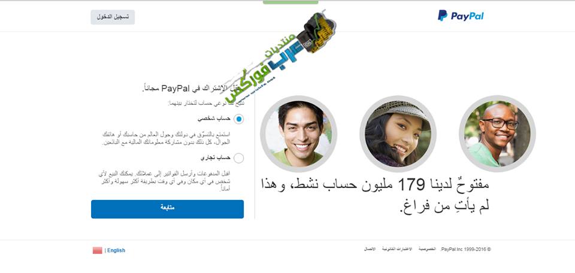
Task: Click the 179 million accounts headline
Action: pyautogui.click(x=375, y=195)
